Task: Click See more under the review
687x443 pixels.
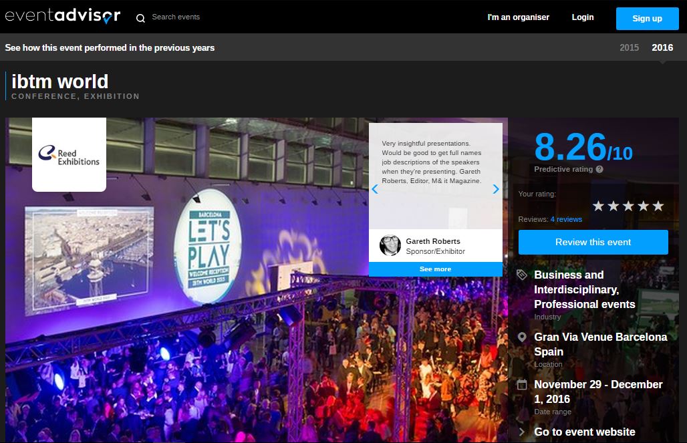Action: click(x=436, y=269)
